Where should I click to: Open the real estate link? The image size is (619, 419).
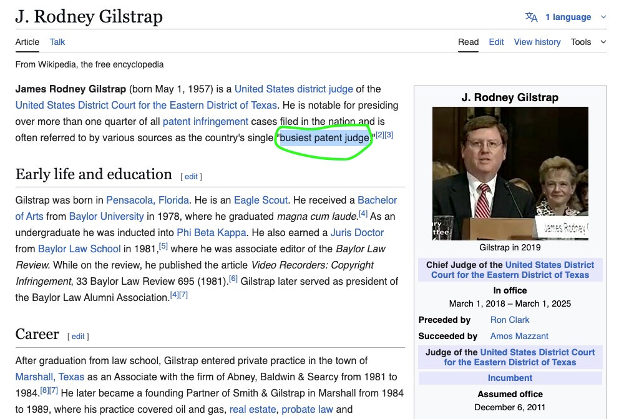pyautogui.click(x=253, y=409)
